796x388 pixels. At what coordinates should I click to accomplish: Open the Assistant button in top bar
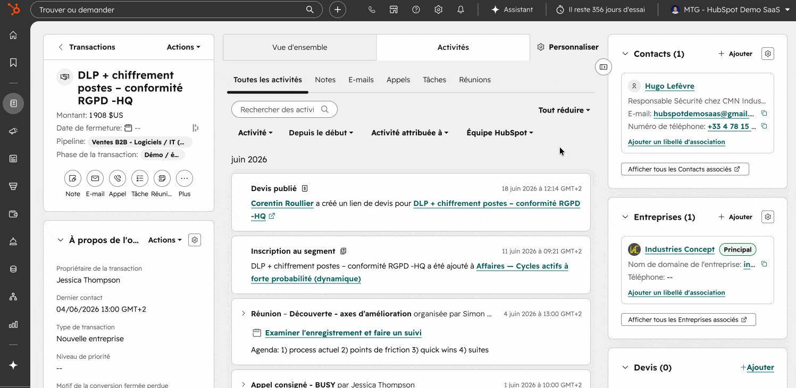[512, 10]
